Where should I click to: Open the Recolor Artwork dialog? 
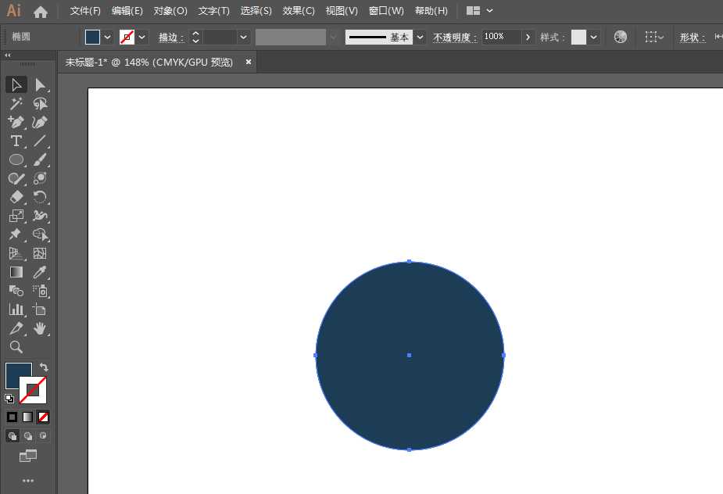(620, 37)
